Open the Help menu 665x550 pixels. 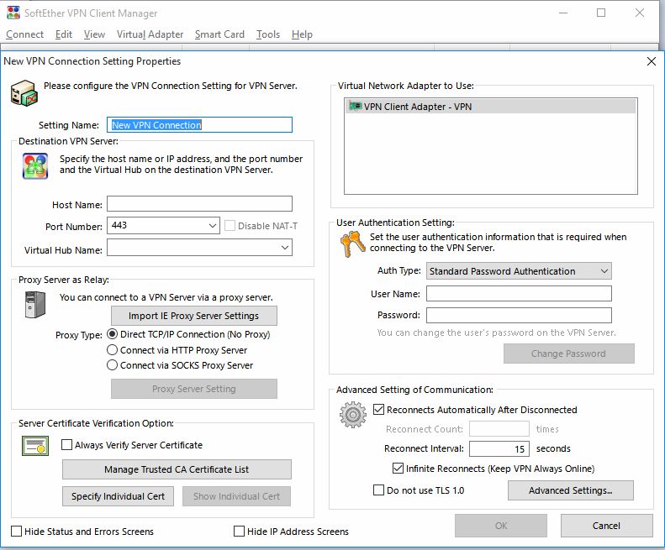[302, 34]
